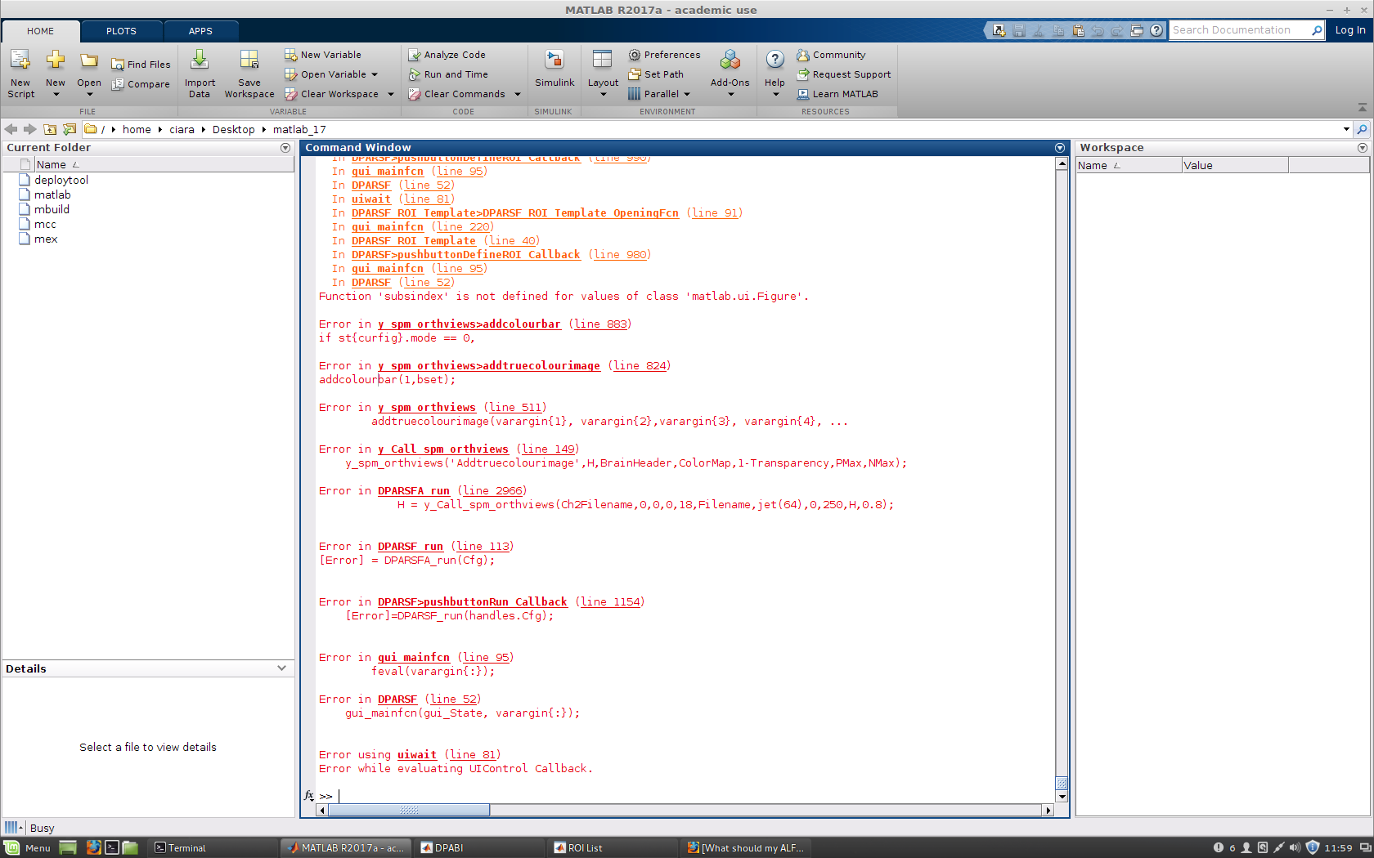Click the Log In button

click(1350, 30)
